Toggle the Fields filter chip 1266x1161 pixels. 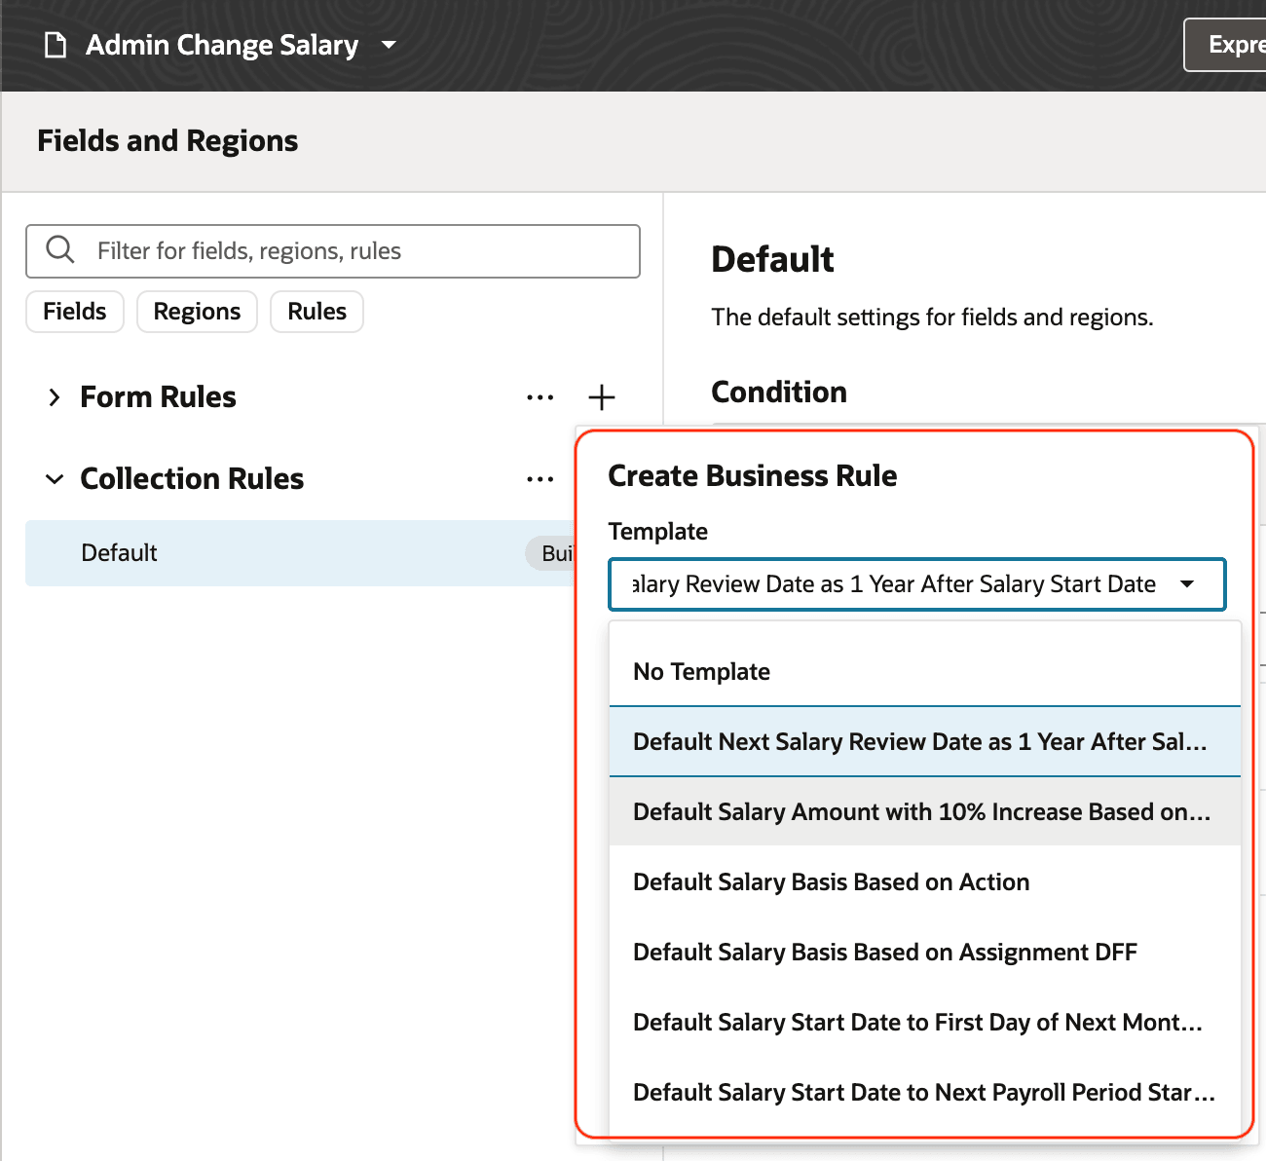click(74, 311)
